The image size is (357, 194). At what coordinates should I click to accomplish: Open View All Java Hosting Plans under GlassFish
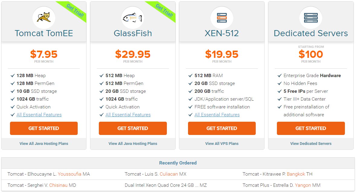click(x=133, y=144)
